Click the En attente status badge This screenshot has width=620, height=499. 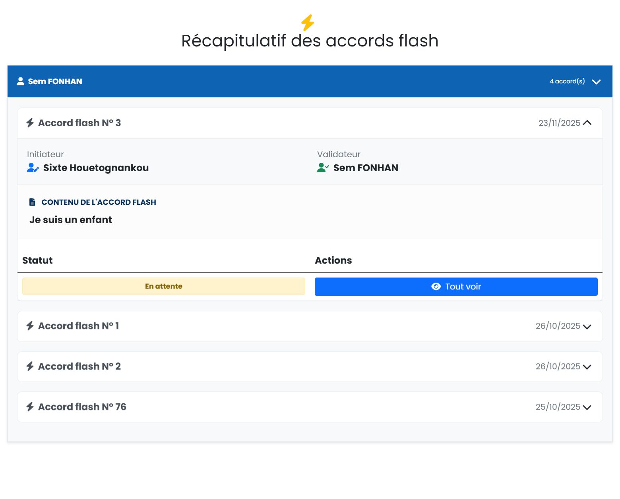(163, 286)
